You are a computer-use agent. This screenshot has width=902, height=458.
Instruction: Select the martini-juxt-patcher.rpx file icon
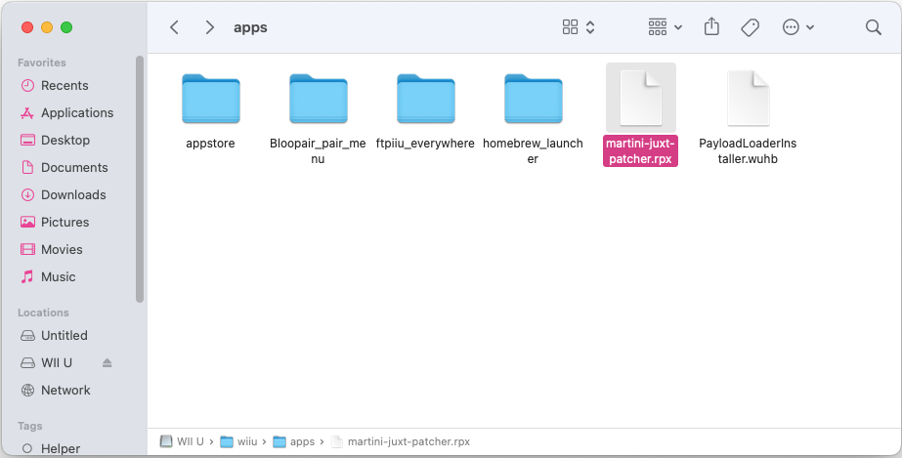click(641, 99)
